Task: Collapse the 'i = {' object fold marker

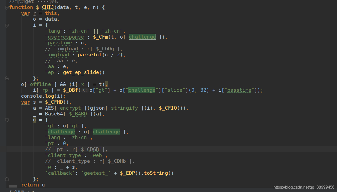Action: (7, 25)
